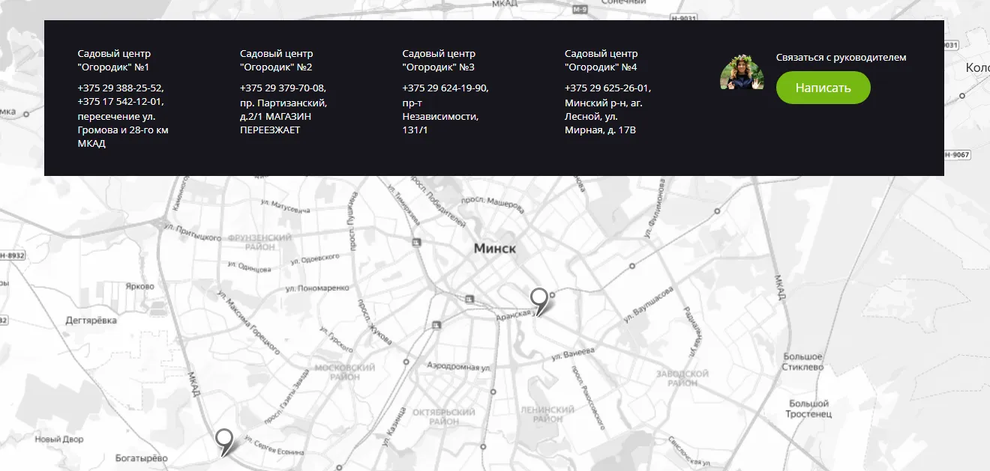The image size is (990, 471).
Task: Click the H-8932 road shield
Action: pyautogui.click(x=13, y=255)
